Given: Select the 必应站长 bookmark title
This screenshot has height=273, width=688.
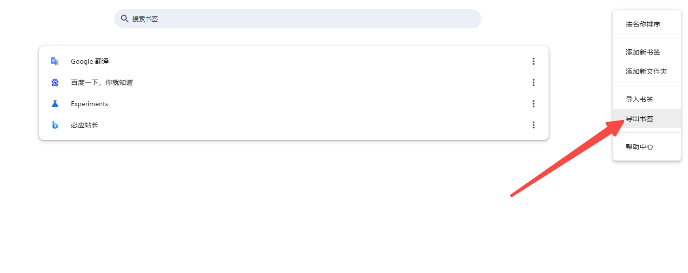Looking at the screenshot, I should (x=84, y=125).
